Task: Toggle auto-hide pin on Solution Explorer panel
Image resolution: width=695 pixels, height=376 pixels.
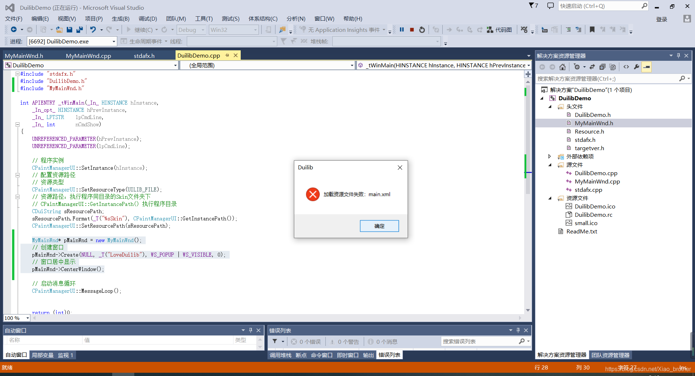Action: pos(678,56)
